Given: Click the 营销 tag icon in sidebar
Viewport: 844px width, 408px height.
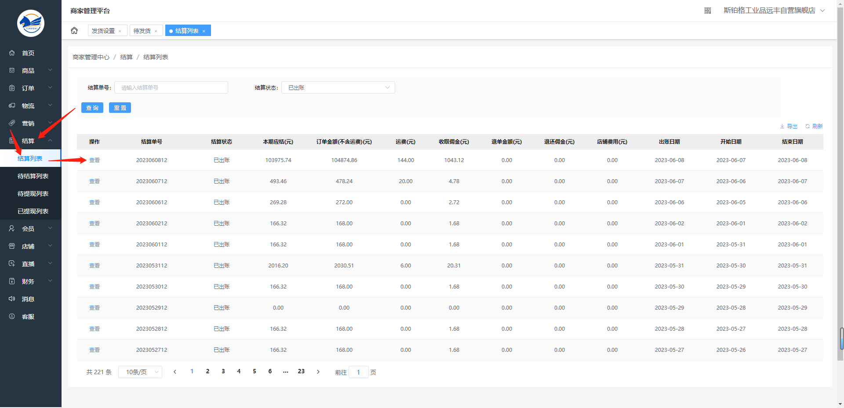Looking at the screenshot, I should [x=12, y=123].
